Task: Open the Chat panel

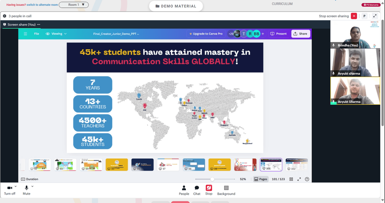Action: pyautogui.click(x=197, y=190)
